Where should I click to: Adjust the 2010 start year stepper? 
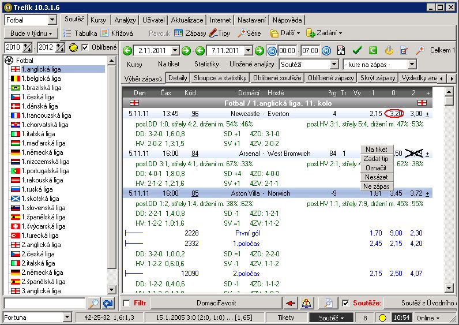28,47
